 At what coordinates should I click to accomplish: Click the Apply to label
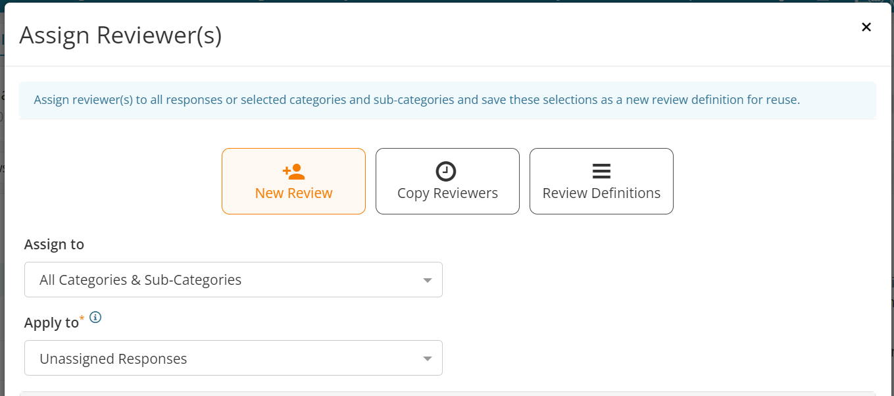click(x=51, y=322)
